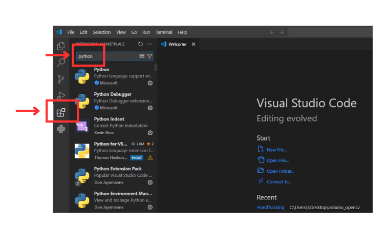Screen dimensions: 388x225
Task: Click the star rating on Python for VS Code
Action: coord(150,144)
